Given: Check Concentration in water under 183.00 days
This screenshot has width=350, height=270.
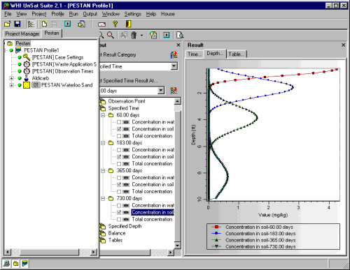Looking at the screenshot, I should pos(119,150).
